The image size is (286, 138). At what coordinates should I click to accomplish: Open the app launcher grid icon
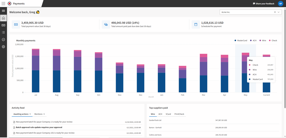4,4
